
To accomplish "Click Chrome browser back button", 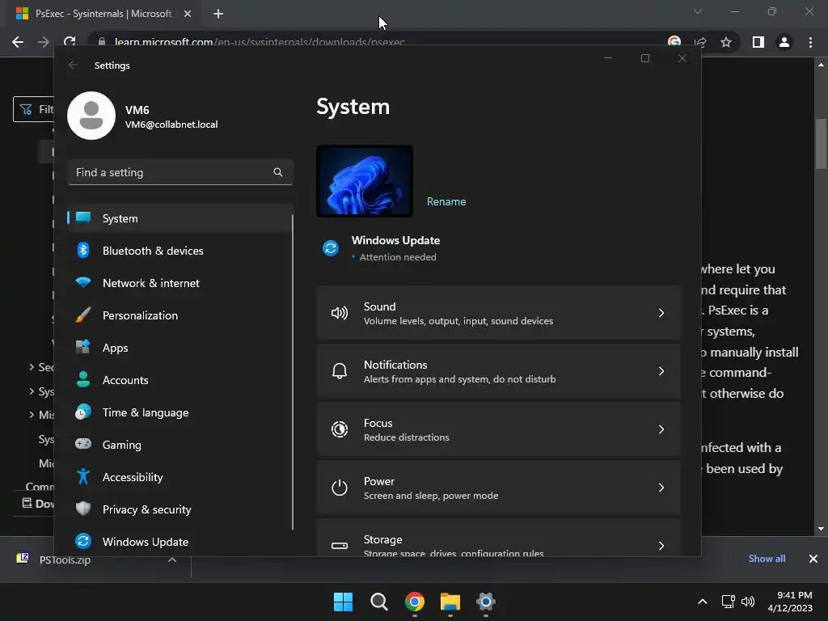I will click(18, 42).
